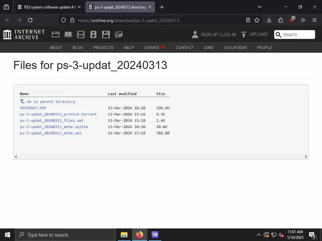322x241 pixels.
Task: Reload the current page
Action: [30, 20]
